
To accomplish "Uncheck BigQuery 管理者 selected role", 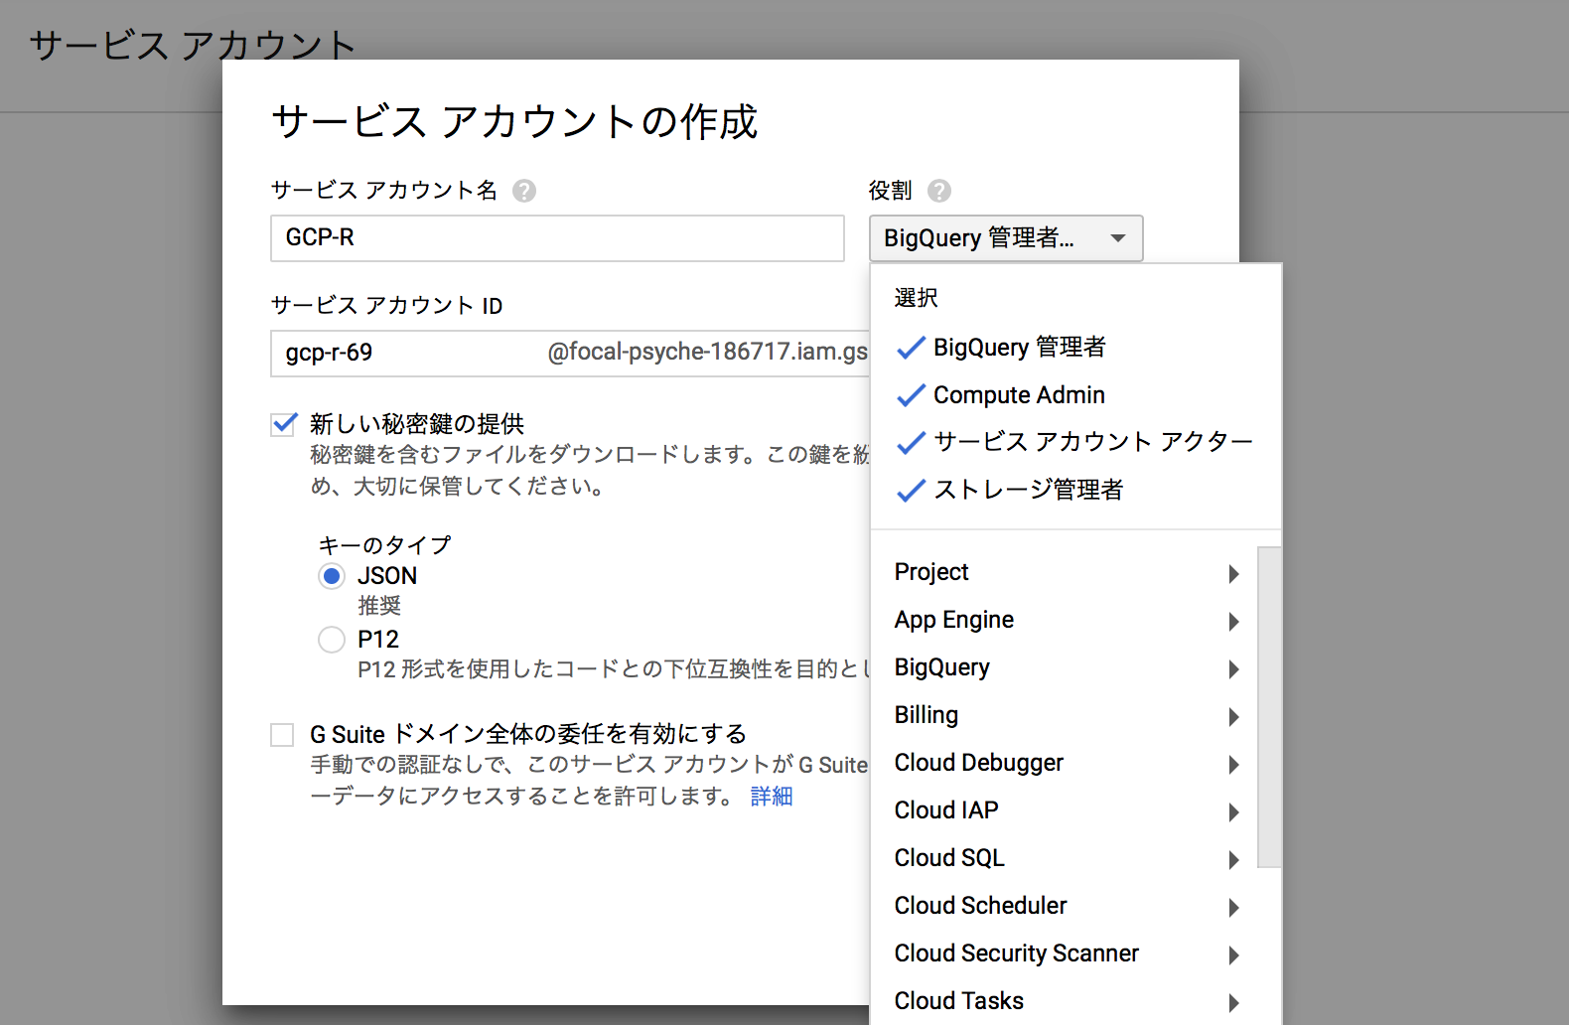I will pyautogui.click(x=1075, y=348).
